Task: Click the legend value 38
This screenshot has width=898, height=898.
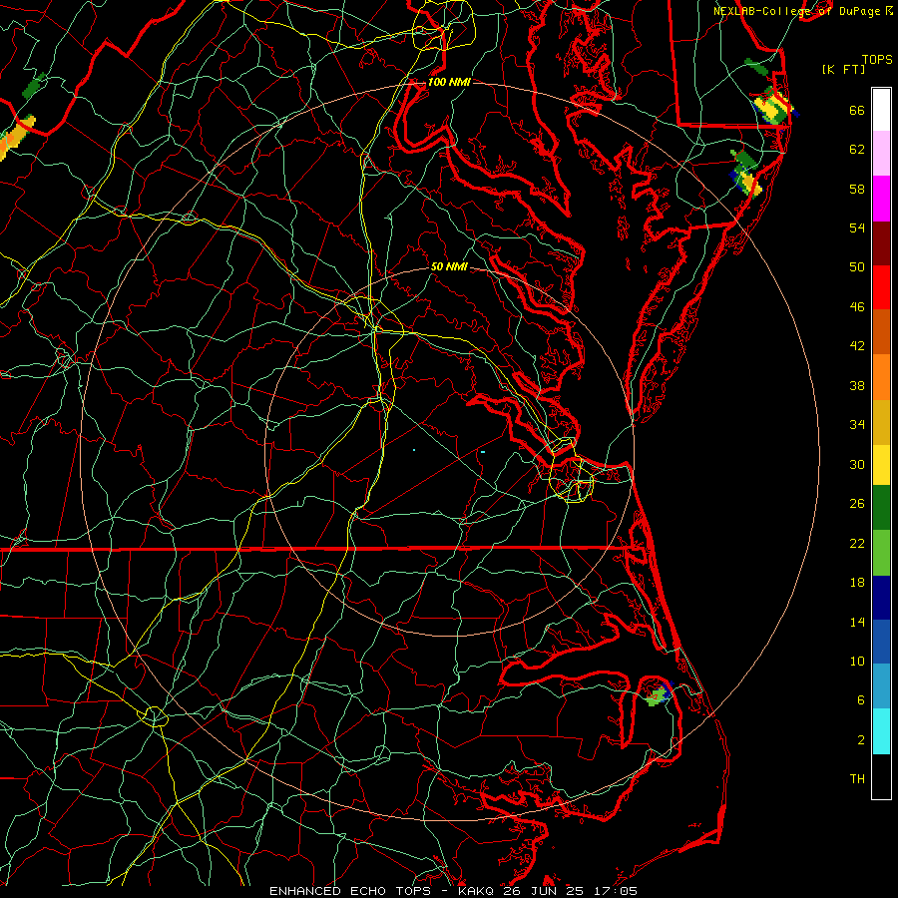Action: pos(857,385)
